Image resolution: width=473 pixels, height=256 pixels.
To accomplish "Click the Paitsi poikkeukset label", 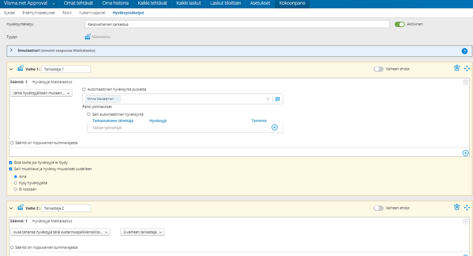I will (97, 107).
